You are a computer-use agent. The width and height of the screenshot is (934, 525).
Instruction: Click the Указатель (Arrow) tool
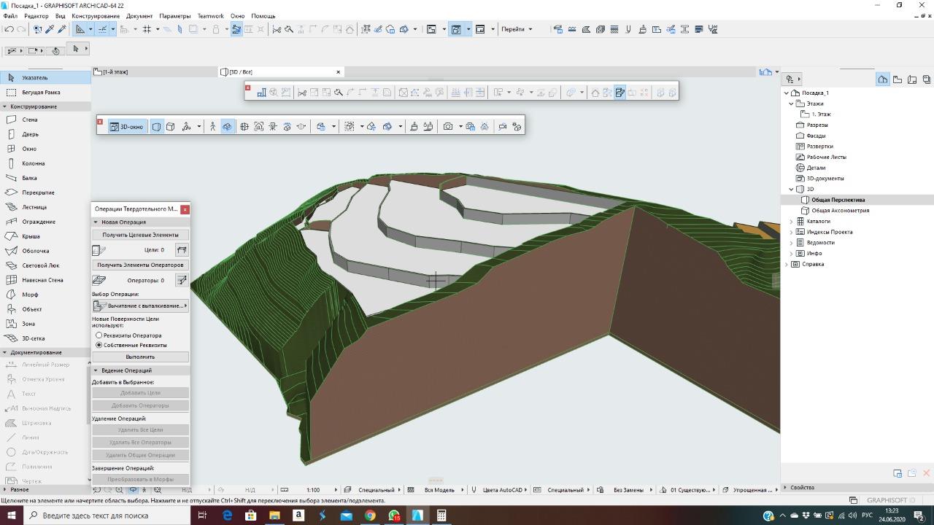[34, 77]
